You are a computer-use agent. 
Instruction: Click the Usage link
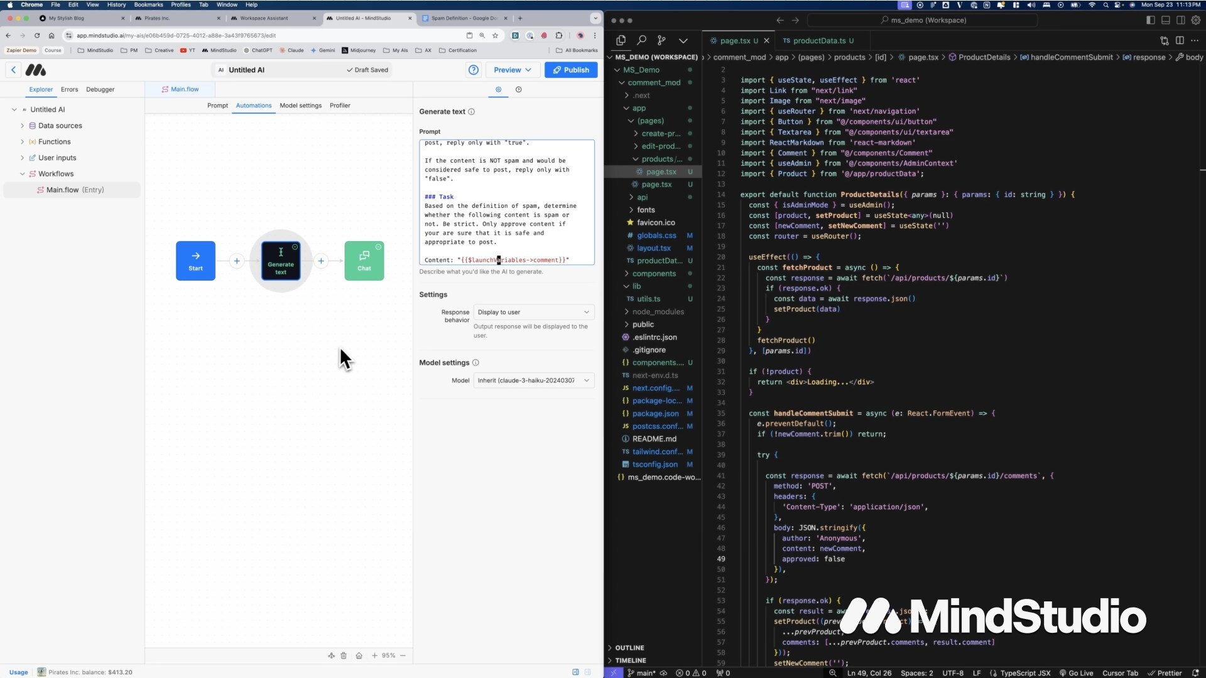18,672
